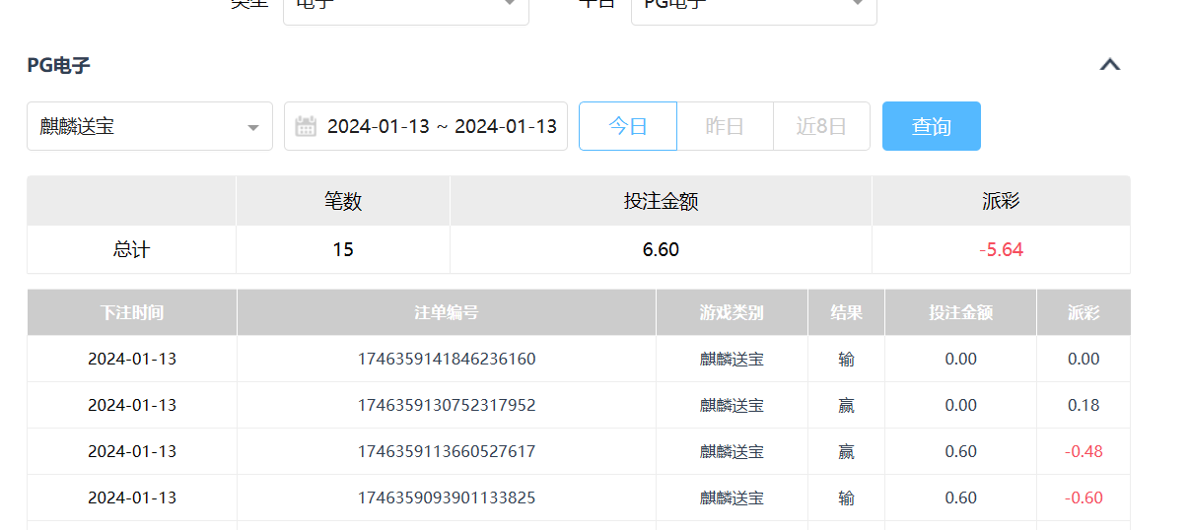Click the red -5.64 total payout
The width and height of the screenshot is (1189, 530).
click(x=1001, y=249)
